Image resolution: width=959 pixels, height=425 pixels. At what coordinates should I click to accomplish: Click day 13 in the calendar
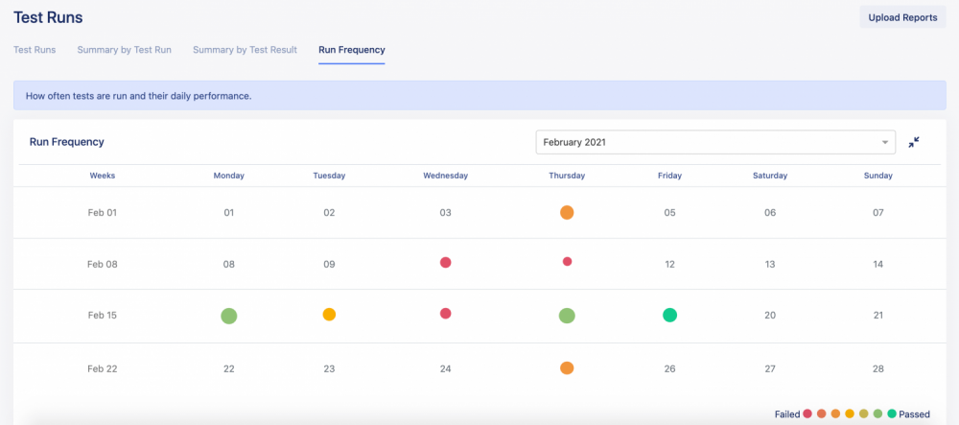(x=770, y=264)
